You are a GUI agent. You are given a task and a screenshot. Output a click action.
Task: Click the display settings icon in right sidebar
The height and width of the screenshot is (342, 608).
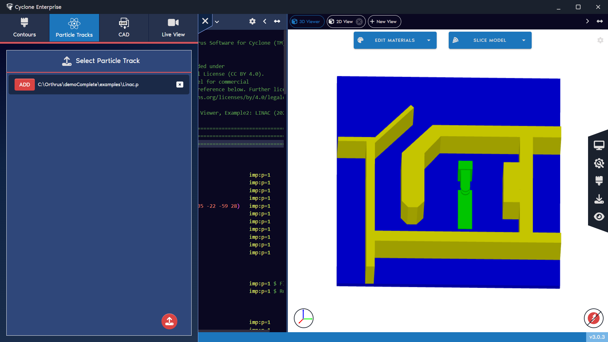tap(599, 145)
